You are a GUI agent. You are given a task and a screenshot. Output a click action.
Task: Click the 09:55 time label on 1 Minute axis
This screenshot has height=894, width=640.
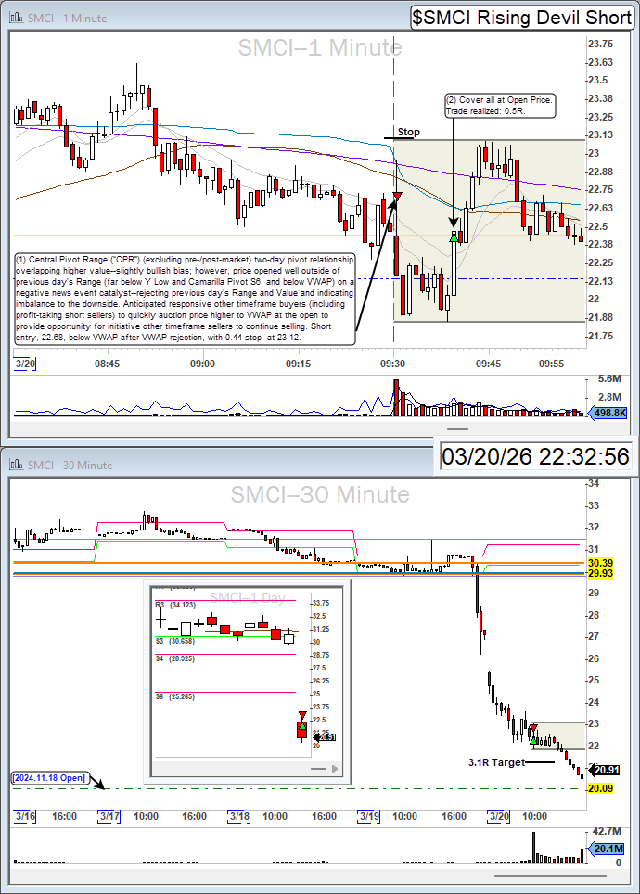pos(551,364)
